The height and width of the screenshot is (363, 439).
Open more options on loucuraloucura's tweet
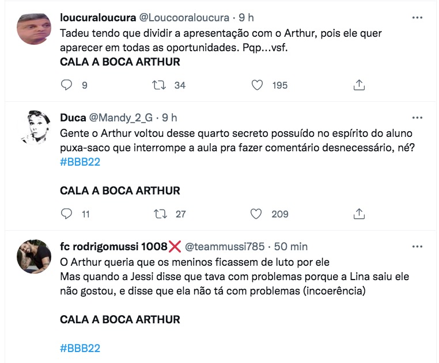tap(418, 18)
